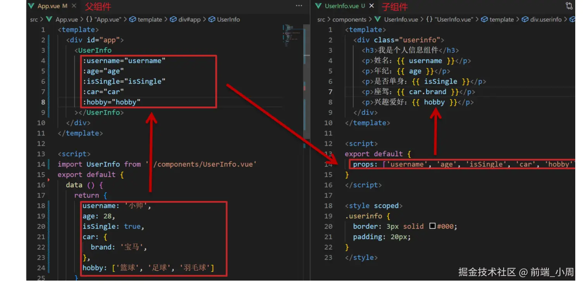Viewport: 583px width, 286px height.
Task: Click the cube icon of right pane template breadcrumb
Action: click(x=484, y=19)
